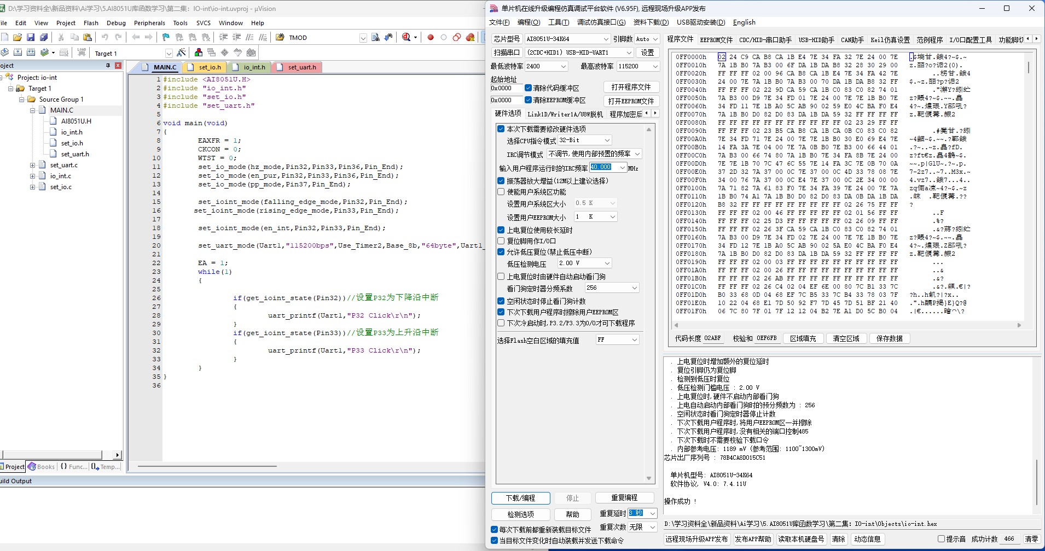The width and height of the screenshot is (1045, 551).
Task: Enable 复位脚用作I/O口 checkbox
Action: click(501, 241)
